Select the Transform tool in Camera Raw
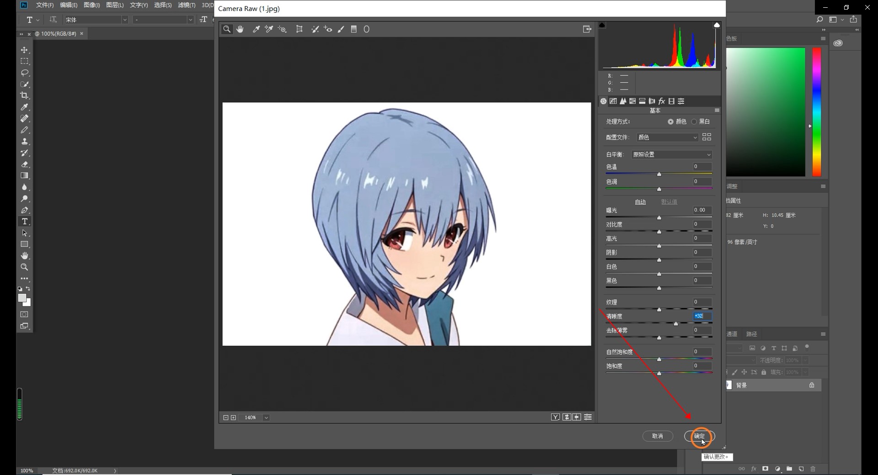Screen dimensions: 878x475 [x=300, y=29]
